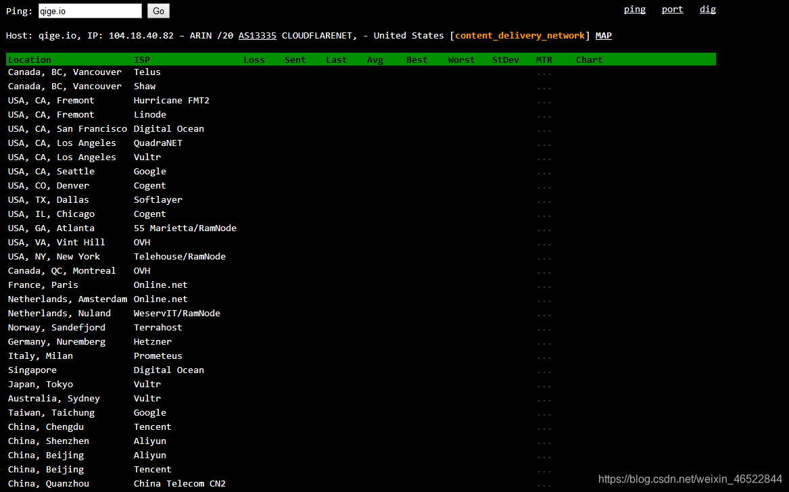This screenshot has height=492, width=789.
Task: Click the Loss column header
Action: (254, 59)
